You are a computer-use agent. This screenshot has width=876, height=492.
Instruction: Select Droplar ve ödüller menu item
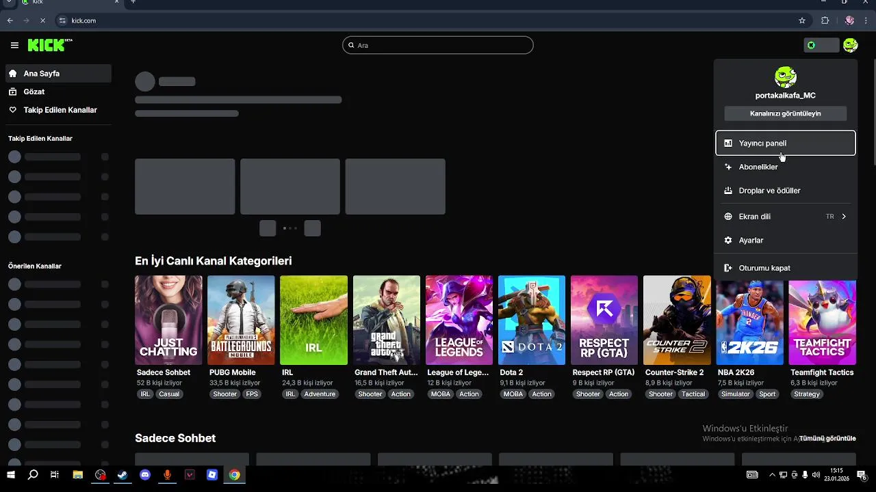tap(786, 191)
